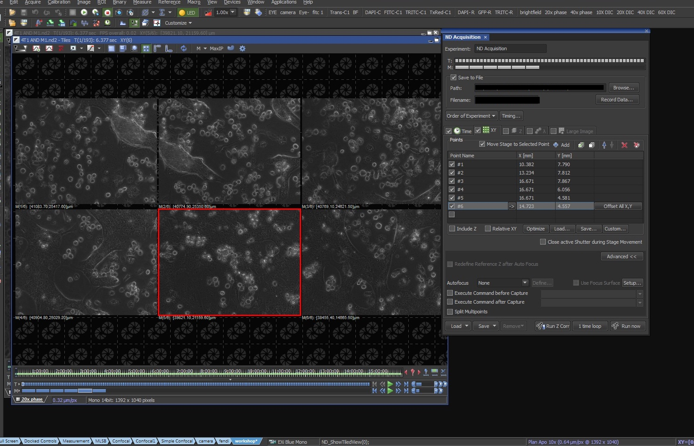
Task: Click the green live play icon
Action: tap(84, 12)
